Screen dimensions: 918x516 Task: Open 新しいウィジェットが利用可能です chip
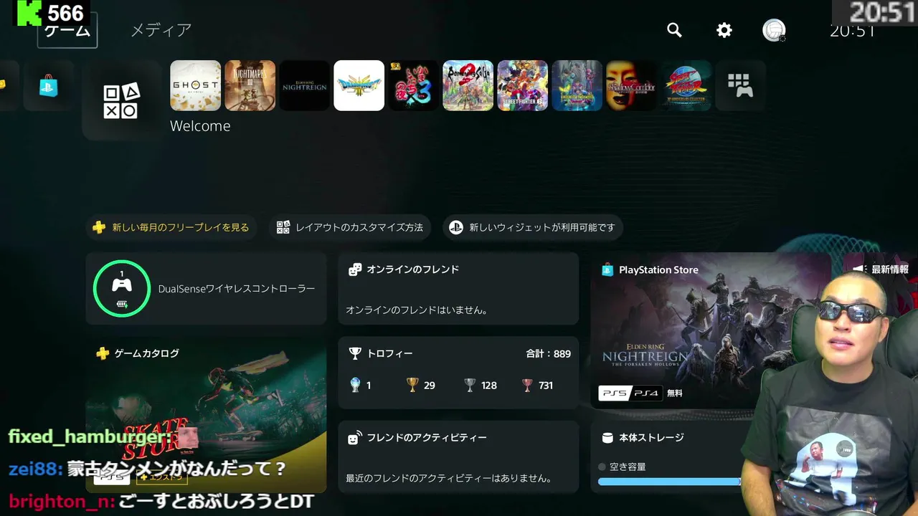(x=533, y=228)
